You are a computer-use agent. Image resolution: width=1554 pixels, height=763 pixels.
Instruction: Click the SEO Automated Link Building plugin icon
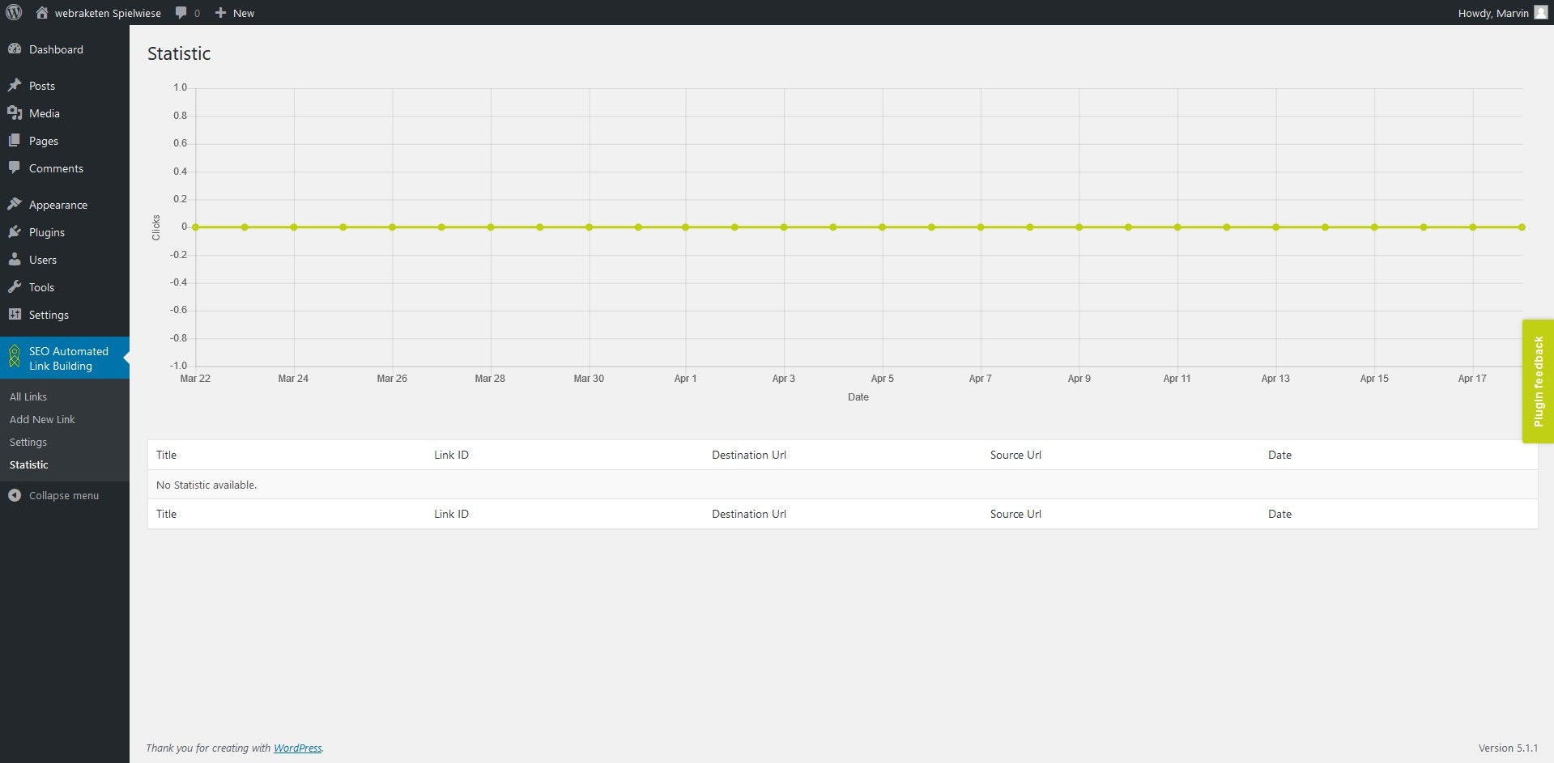[15, 357]
